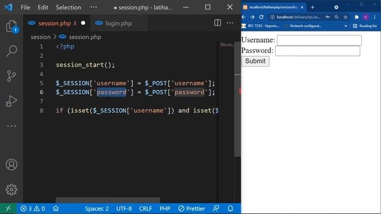This screenshot has height=214, width=381.
Task: Open the Accounts menu
Action: coord(11,165)
